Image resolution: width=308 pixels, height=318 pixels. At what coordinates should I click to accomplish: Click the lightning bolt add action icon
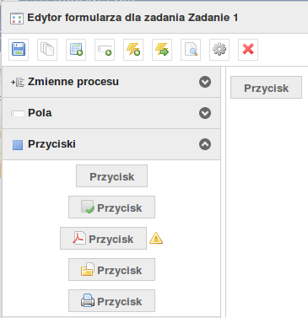click(x=133, y=50)
